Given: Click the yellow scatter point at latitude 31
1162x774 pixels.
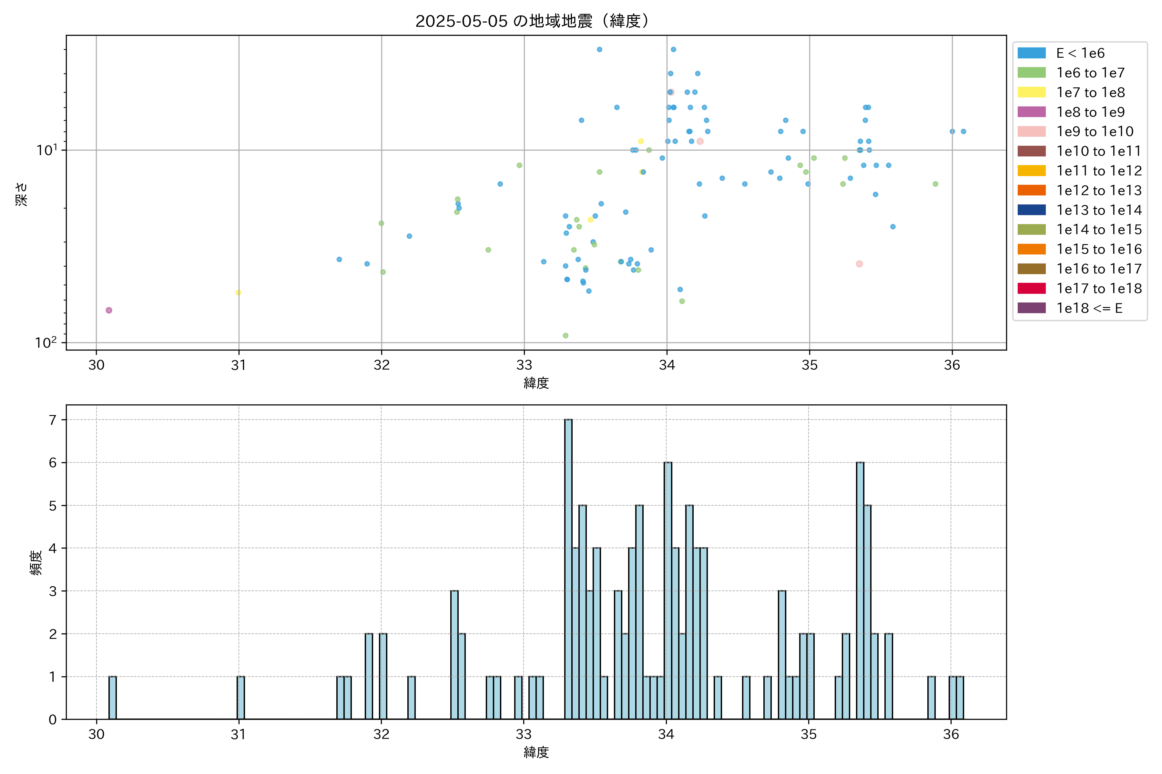Looking at the screenshot, I should 238,293.
